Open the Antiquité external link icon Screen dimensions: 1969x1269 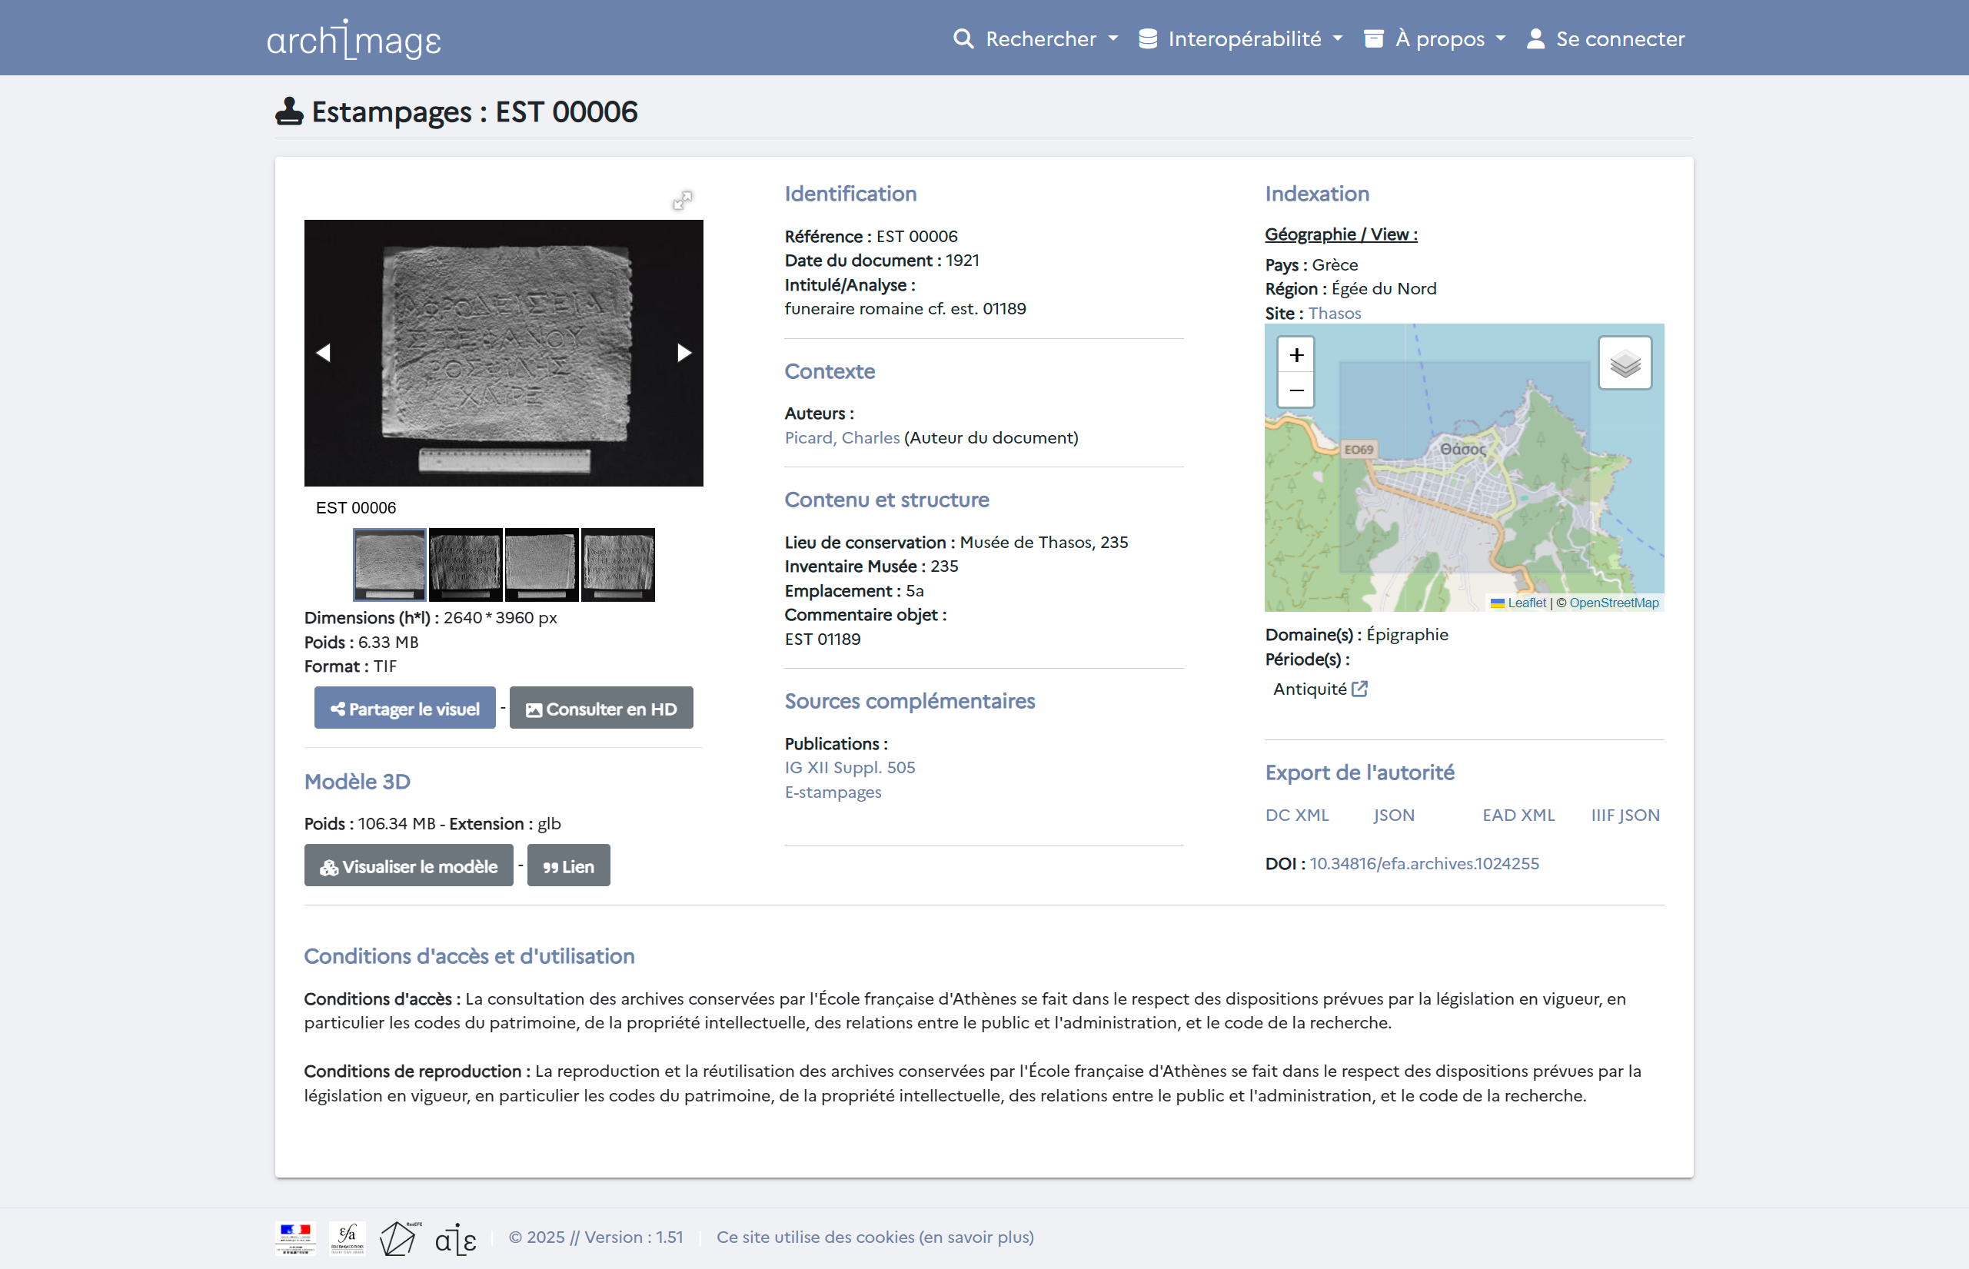[x=1360, y=689]
